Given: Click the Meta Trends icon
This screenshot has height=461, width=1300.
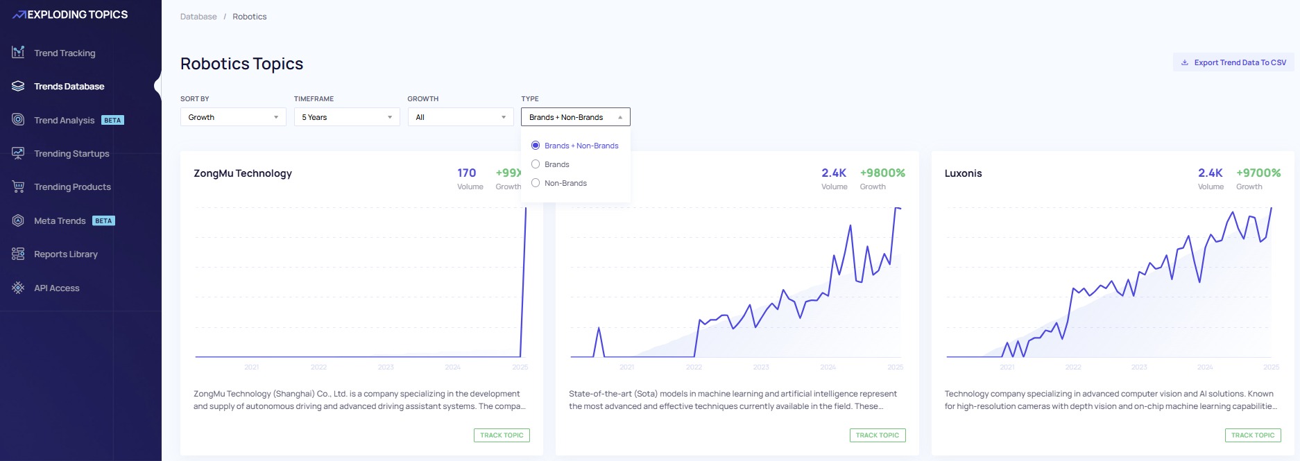Looking at the screenshot, I should point(18,220).
